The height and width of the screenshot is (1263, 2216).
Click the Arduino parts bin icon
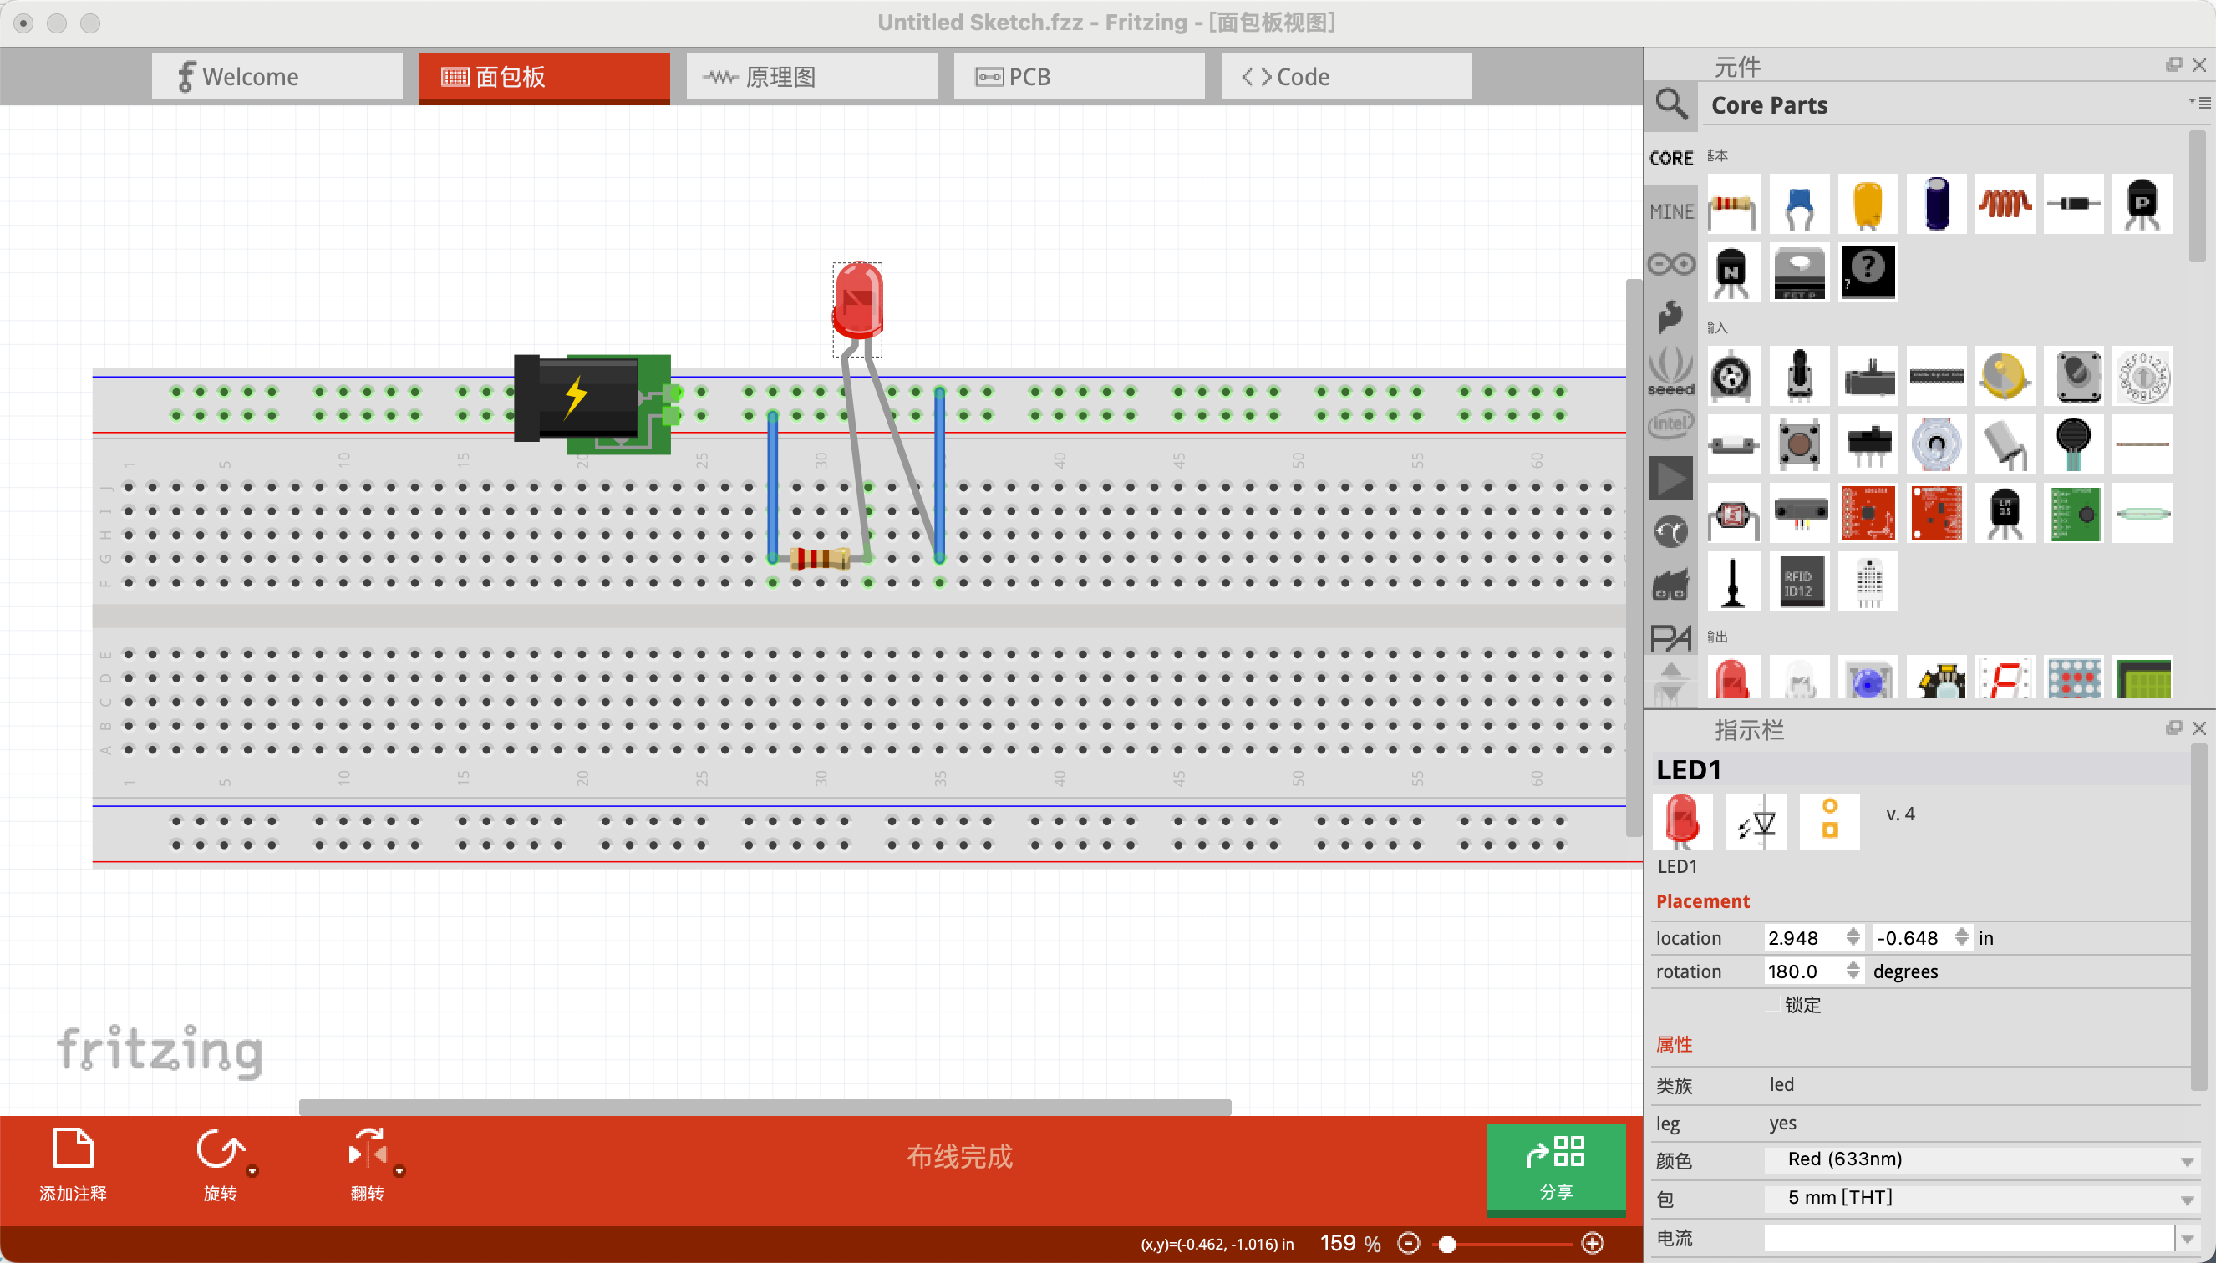tap(1670, 264)
